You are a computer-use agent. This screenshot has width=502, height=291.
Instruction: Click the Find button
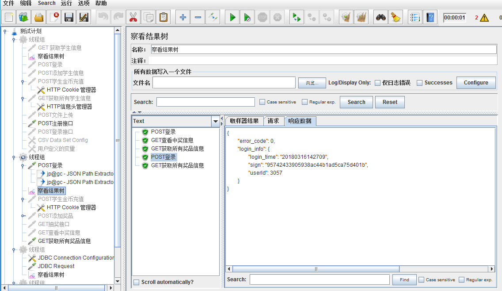coord(404,280)
